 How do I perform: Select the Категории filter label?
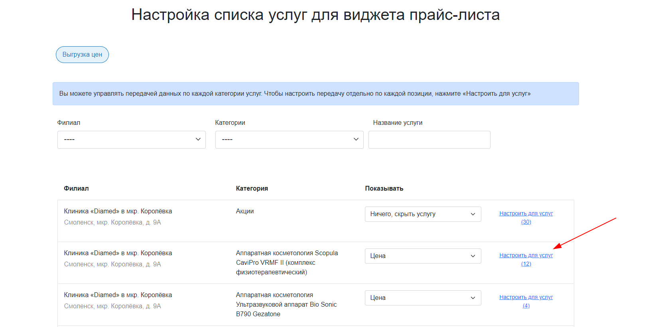[230, 123]
